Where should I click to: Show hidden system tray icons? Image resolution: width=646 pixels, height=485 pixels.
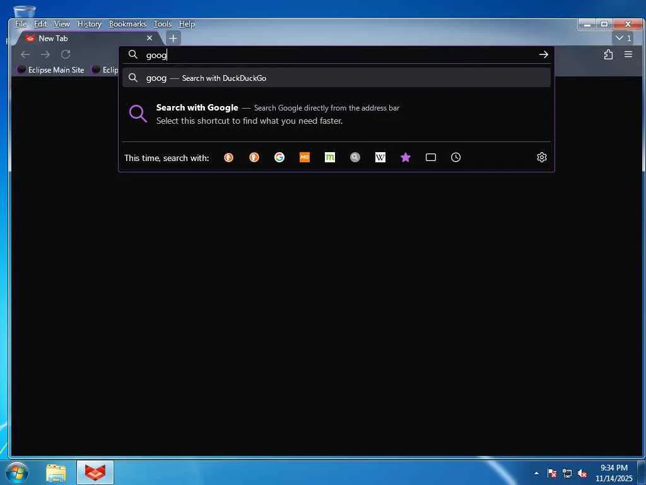(536, 473)
